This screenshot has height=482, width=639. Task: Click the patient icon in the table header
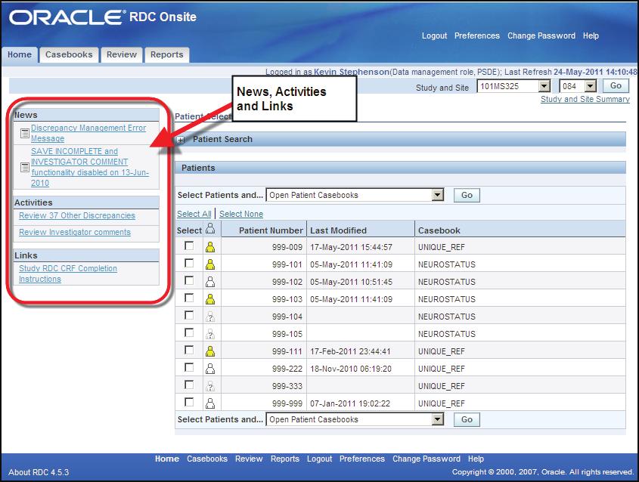(x=210, y=229)
